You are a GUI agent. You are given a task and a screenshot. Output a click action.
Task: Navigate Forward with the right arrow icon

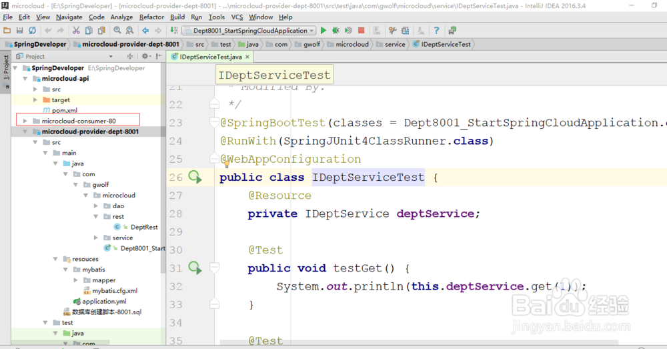tap(158, 31)
